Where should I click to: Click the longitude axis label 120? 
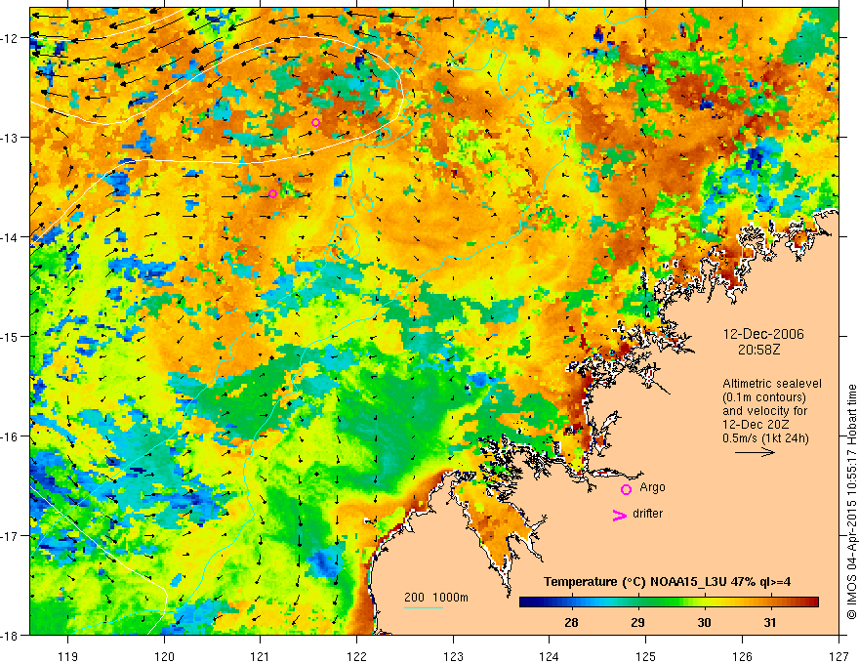coord(164,657)
